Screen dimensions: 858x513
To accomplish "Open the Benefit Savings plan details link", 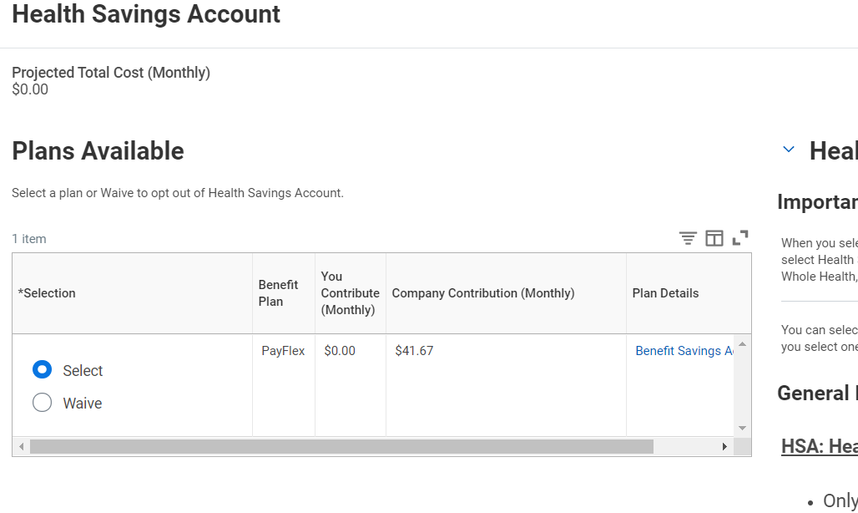I will tap(683, 351).
